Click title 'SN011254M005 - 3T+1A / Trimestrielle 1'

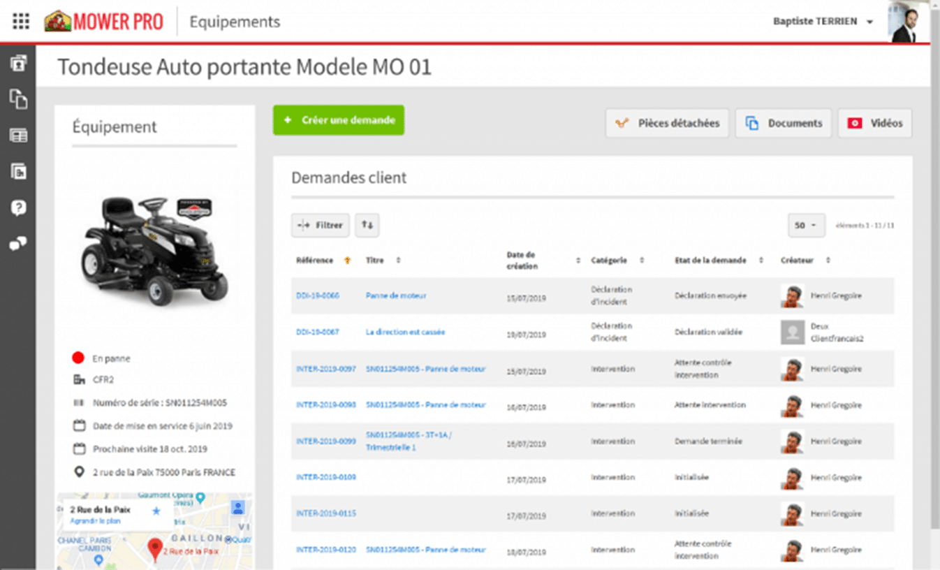click(409, 441)
